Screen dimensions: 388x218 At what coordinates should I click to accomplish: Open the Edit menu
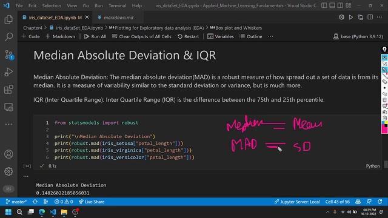[32, 5]
